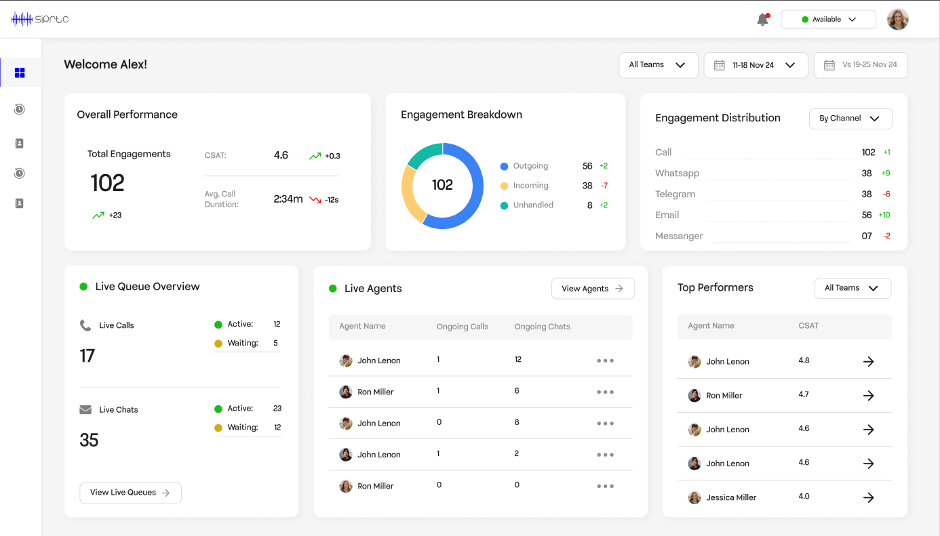Viewport: 940px width, 536px height.
Task: Open the three-dot menu for Ron Miller's first row
Action: pyautogui.click(x=605, y=392)
